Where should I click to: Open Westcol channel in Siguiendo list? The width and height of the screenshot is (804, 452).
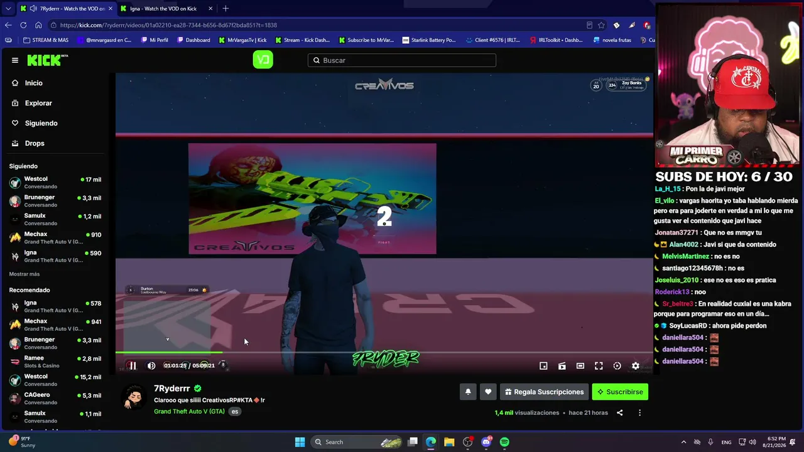click(x=55, y=182)
